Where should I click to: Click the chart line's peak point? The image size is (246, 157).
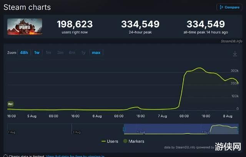199,68
